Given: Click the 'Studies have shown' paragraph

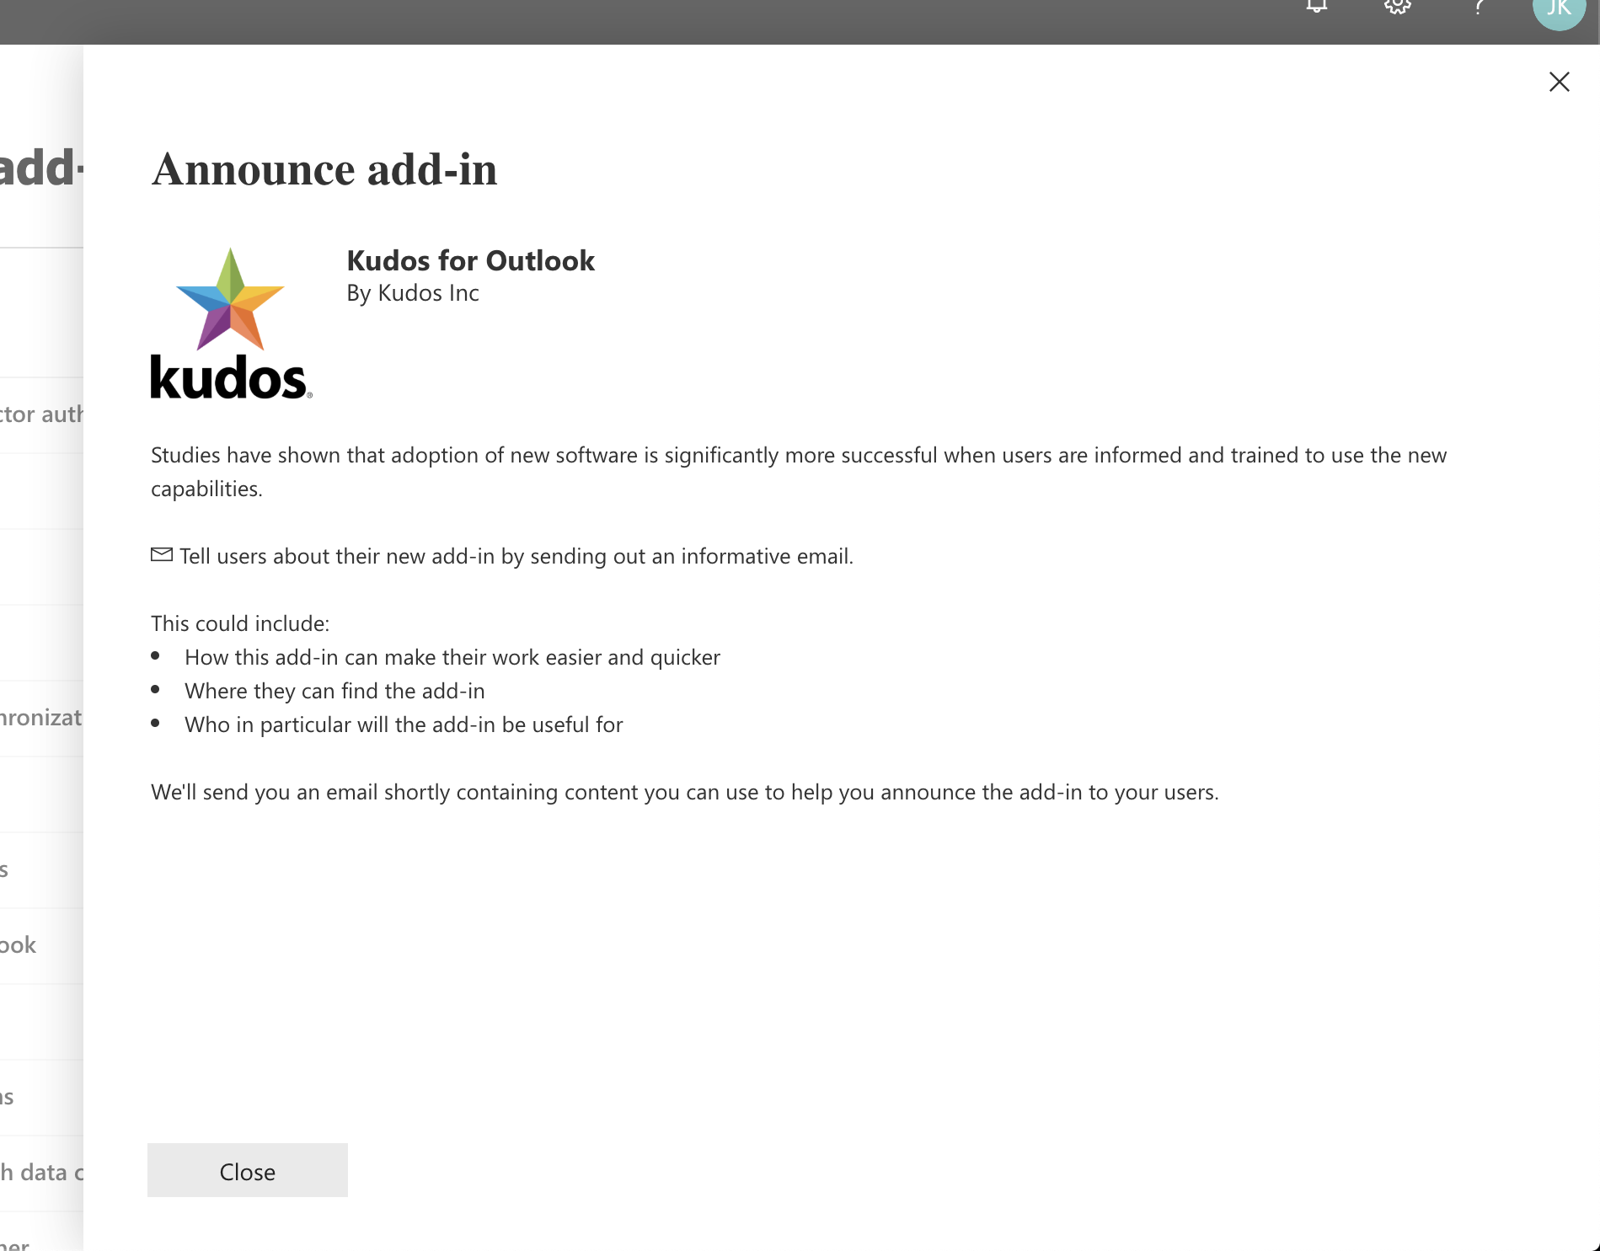Looking at the screenshot, I should tap(799, 472).
